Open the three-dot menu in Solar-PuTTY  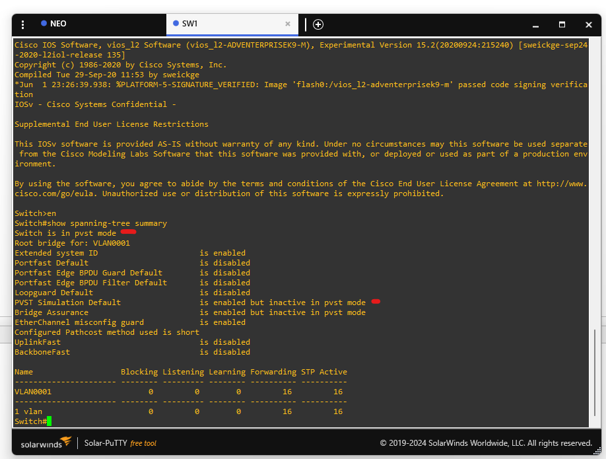pyautogui.click(x=23, y=24)
